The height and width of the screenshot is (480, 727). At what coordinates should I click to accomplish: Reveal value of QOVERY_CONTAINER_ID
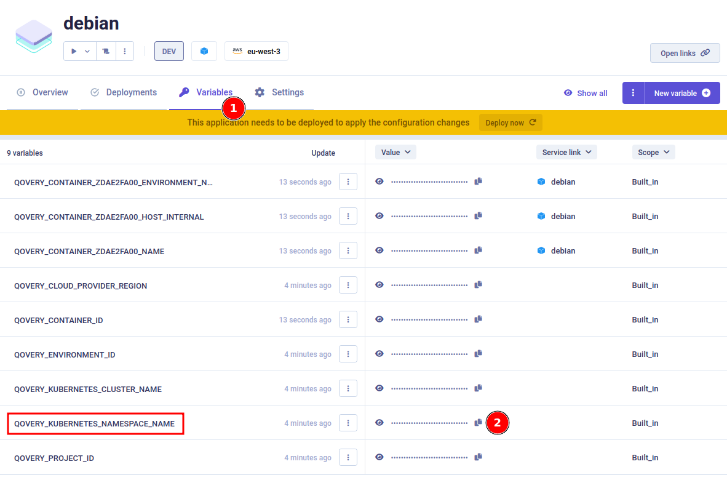(x=379, y=319)
